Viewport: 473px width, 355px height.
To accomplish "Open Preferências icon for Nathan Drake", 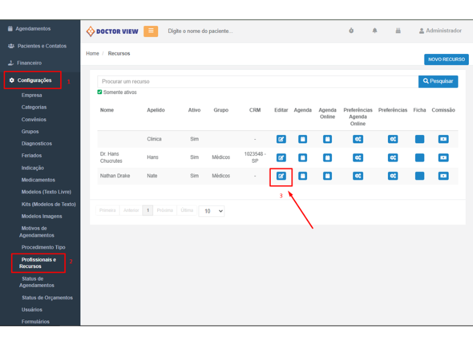I will (x=393, y=176).
